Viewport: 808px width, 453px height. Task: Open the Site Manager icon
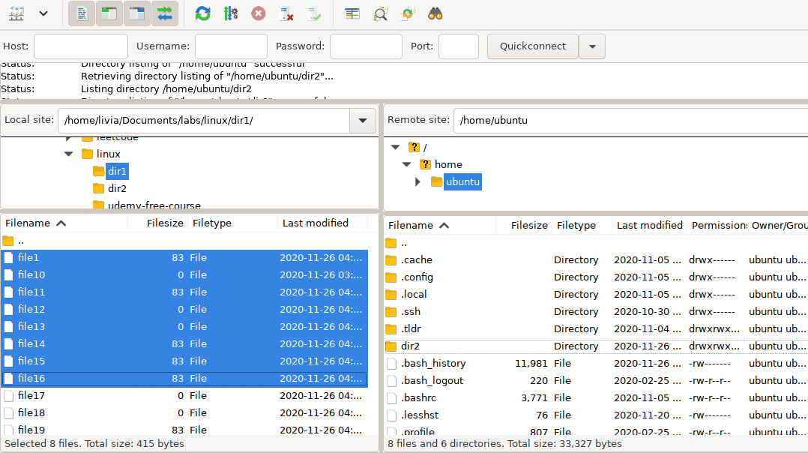click(x=16, y=13)
